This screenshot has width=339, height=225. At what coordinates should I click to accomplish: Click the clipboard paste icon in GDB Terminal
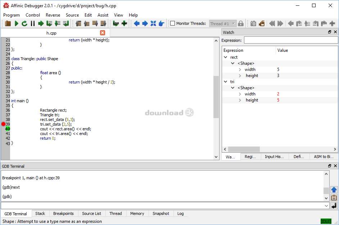click(x=334, y=198)
